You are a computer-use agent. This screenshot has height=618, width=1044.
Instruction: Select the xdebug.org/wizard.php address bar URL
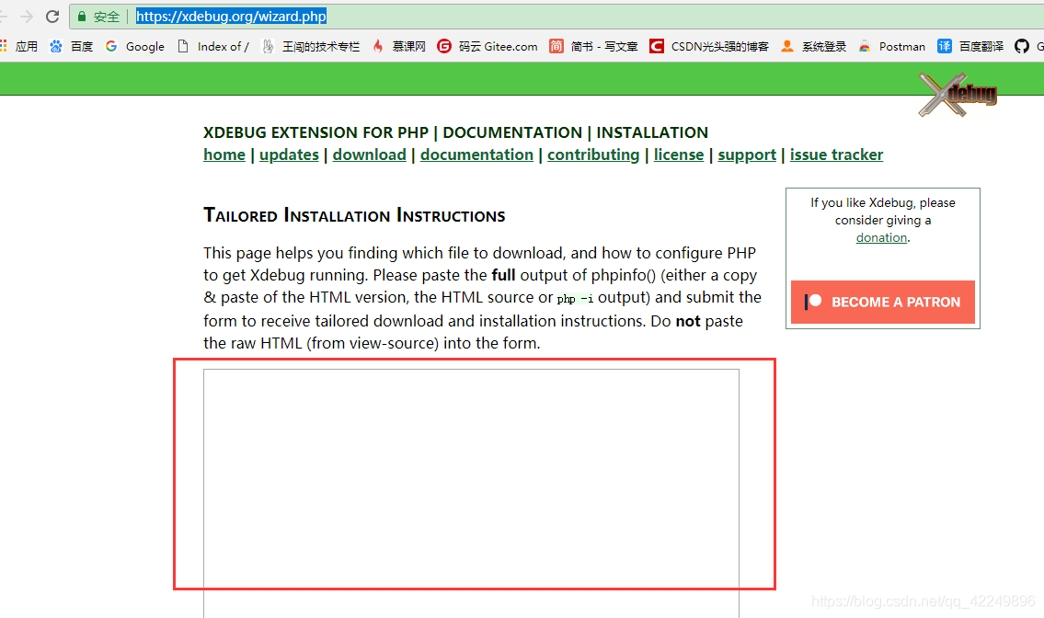(x=231, y=17)
